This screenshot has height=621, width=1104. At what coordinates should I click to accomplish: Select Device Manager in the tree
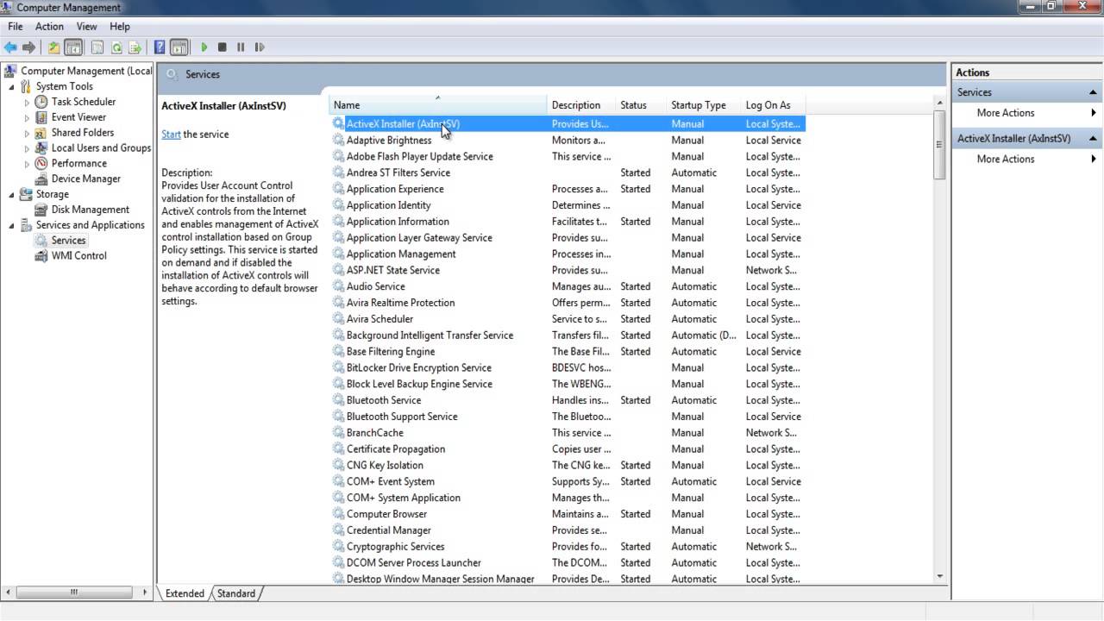click(x=85, y=179)
